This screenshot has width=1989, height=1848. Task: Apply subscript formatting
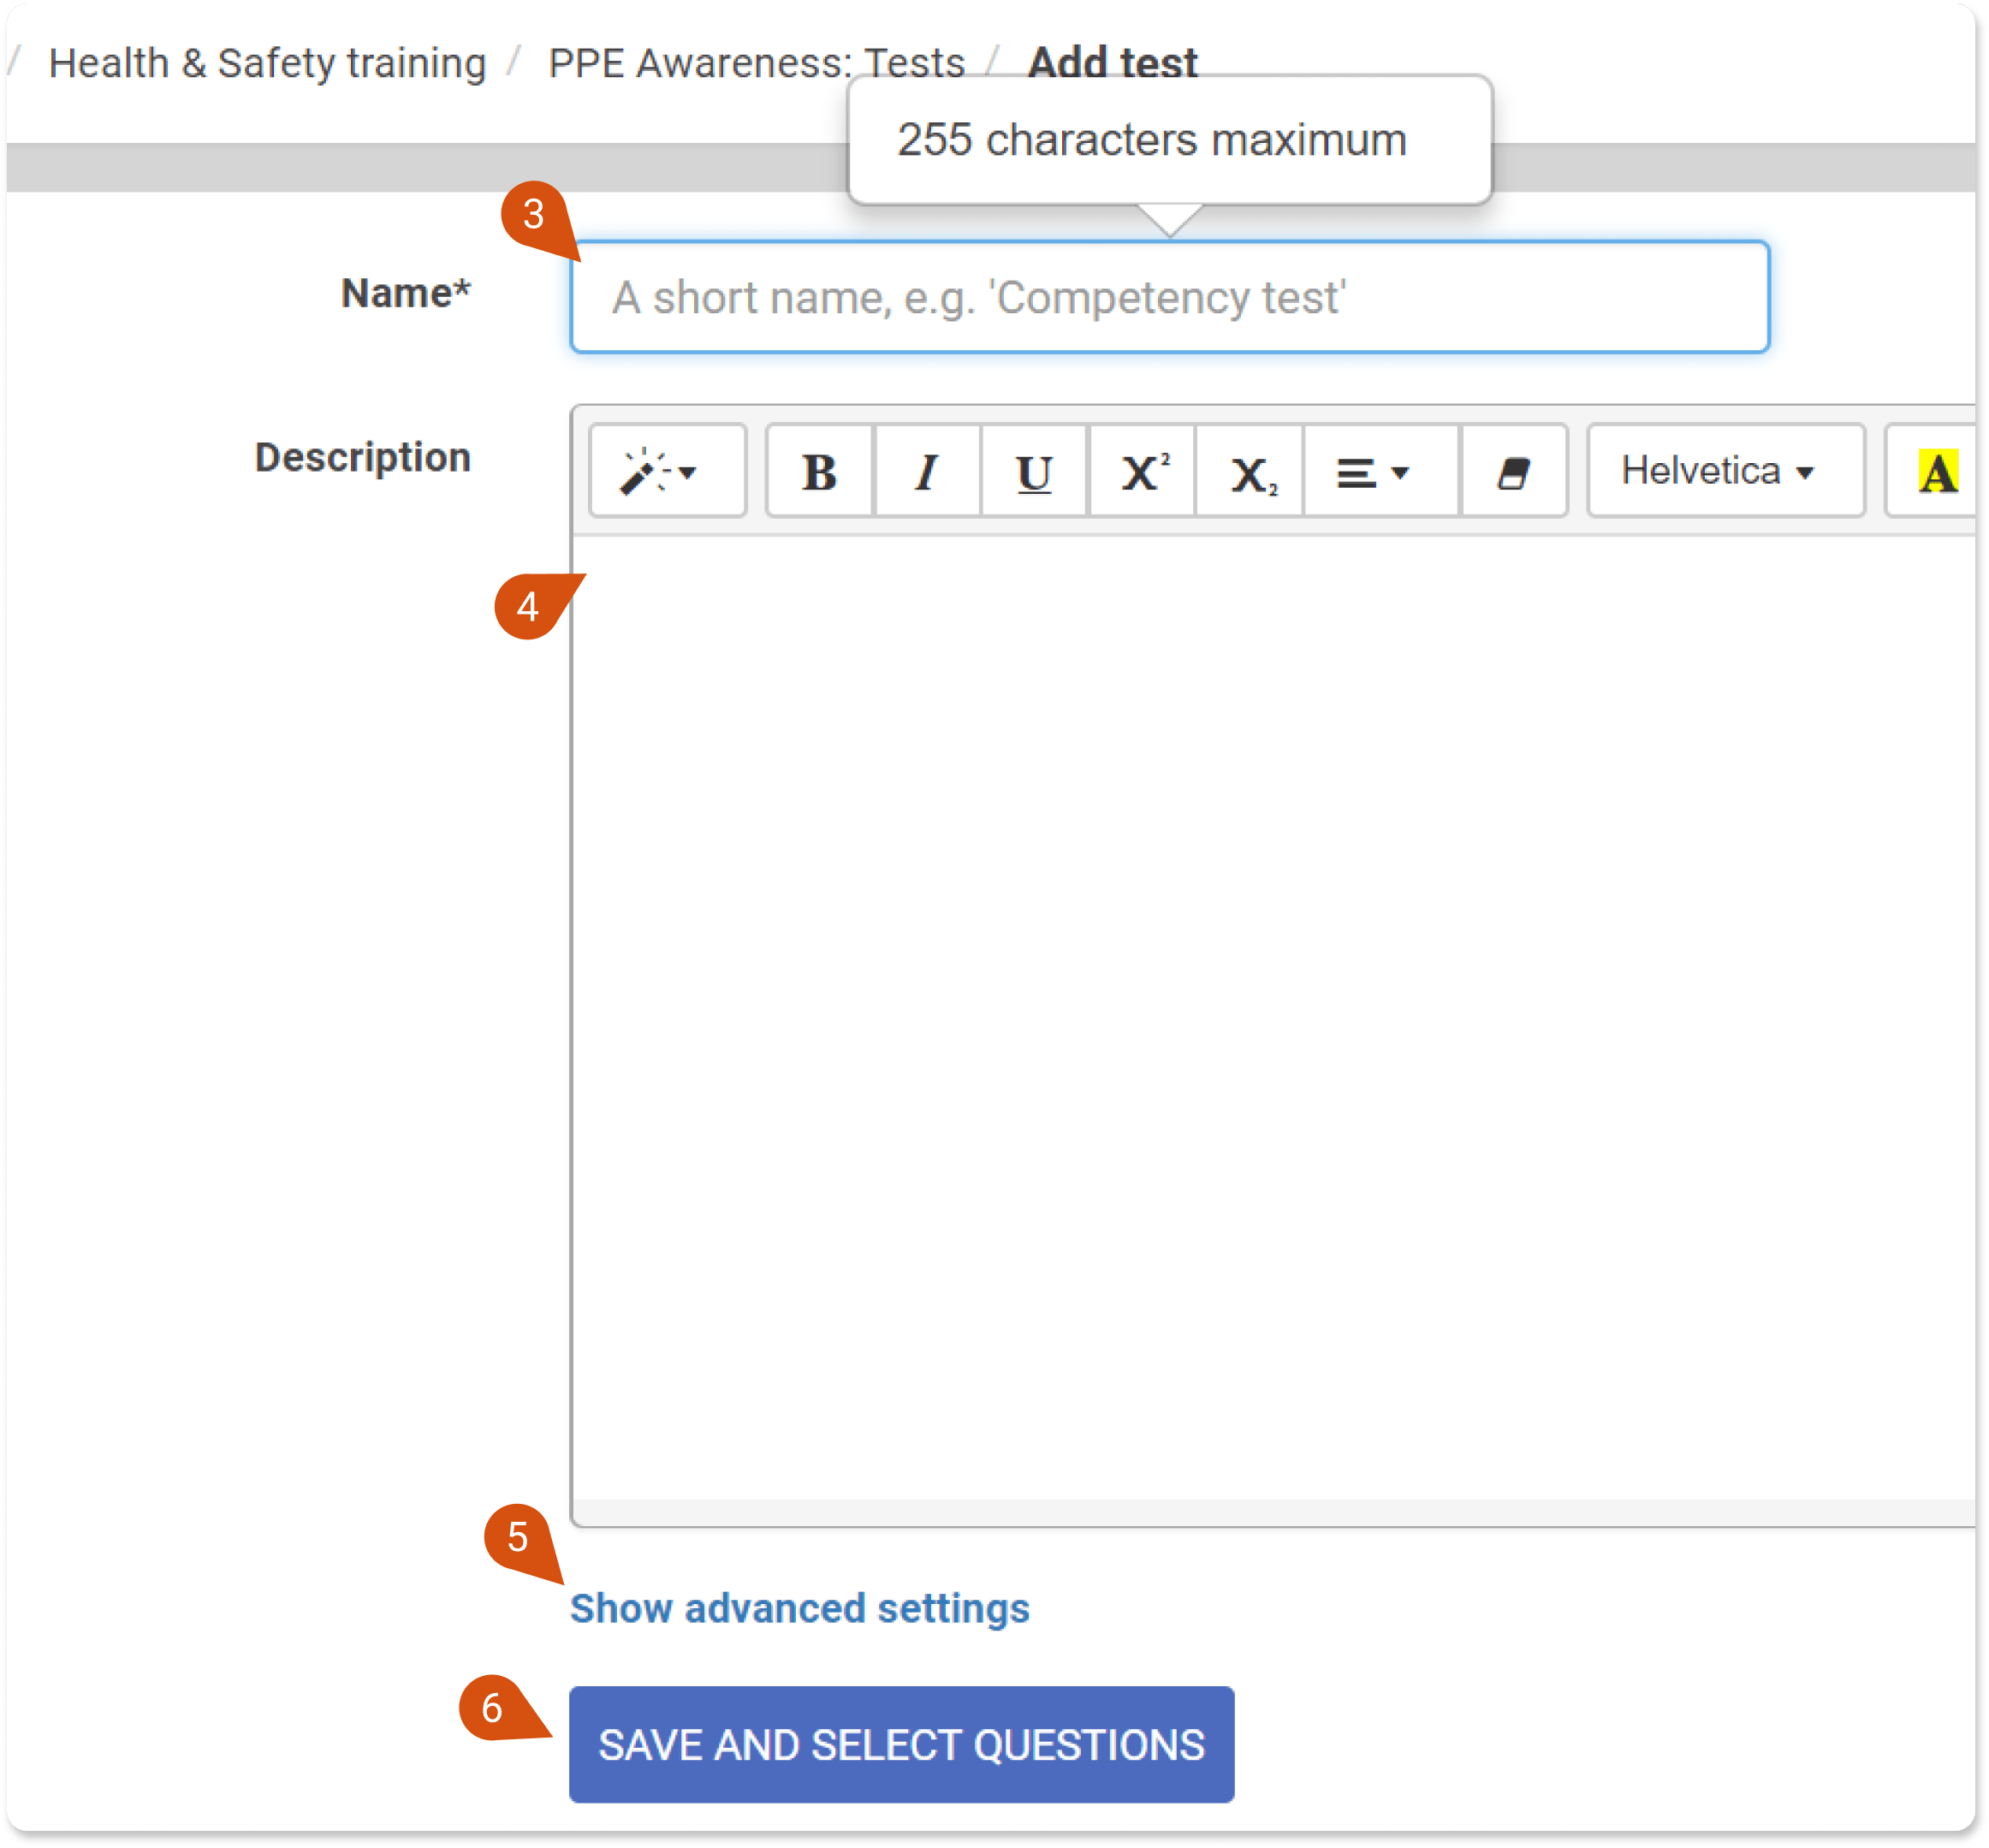coord(1250,472)
